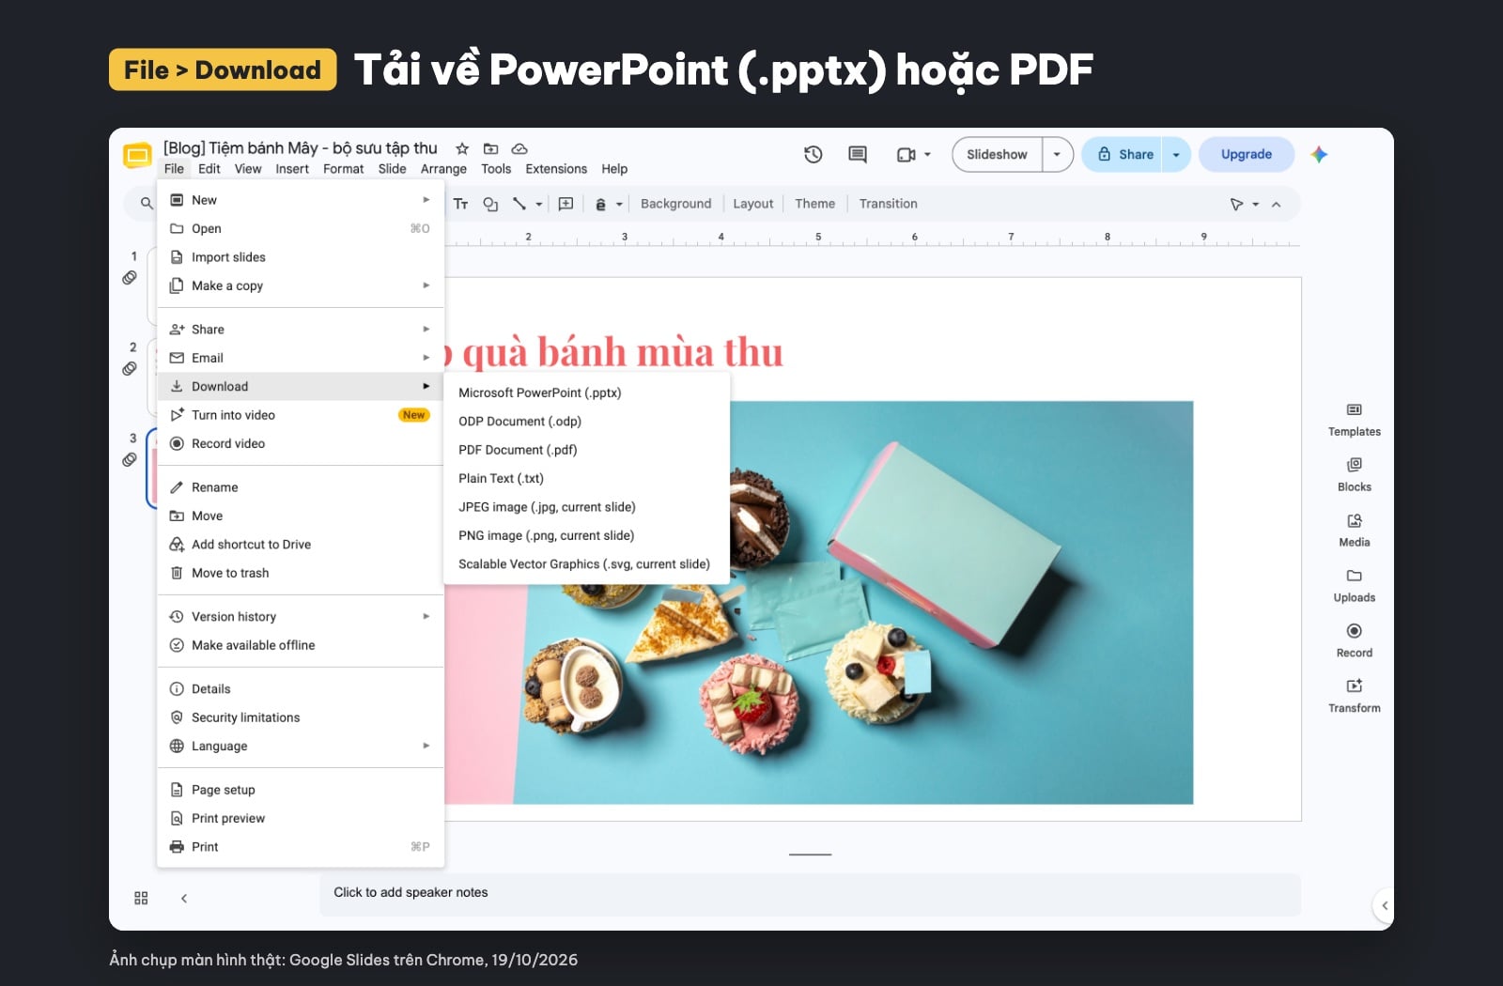The width and height of the screenshot is (1503, 986).
Task: Click the Slideshow button
Action: pyautogui.click(x=997, y=154)
